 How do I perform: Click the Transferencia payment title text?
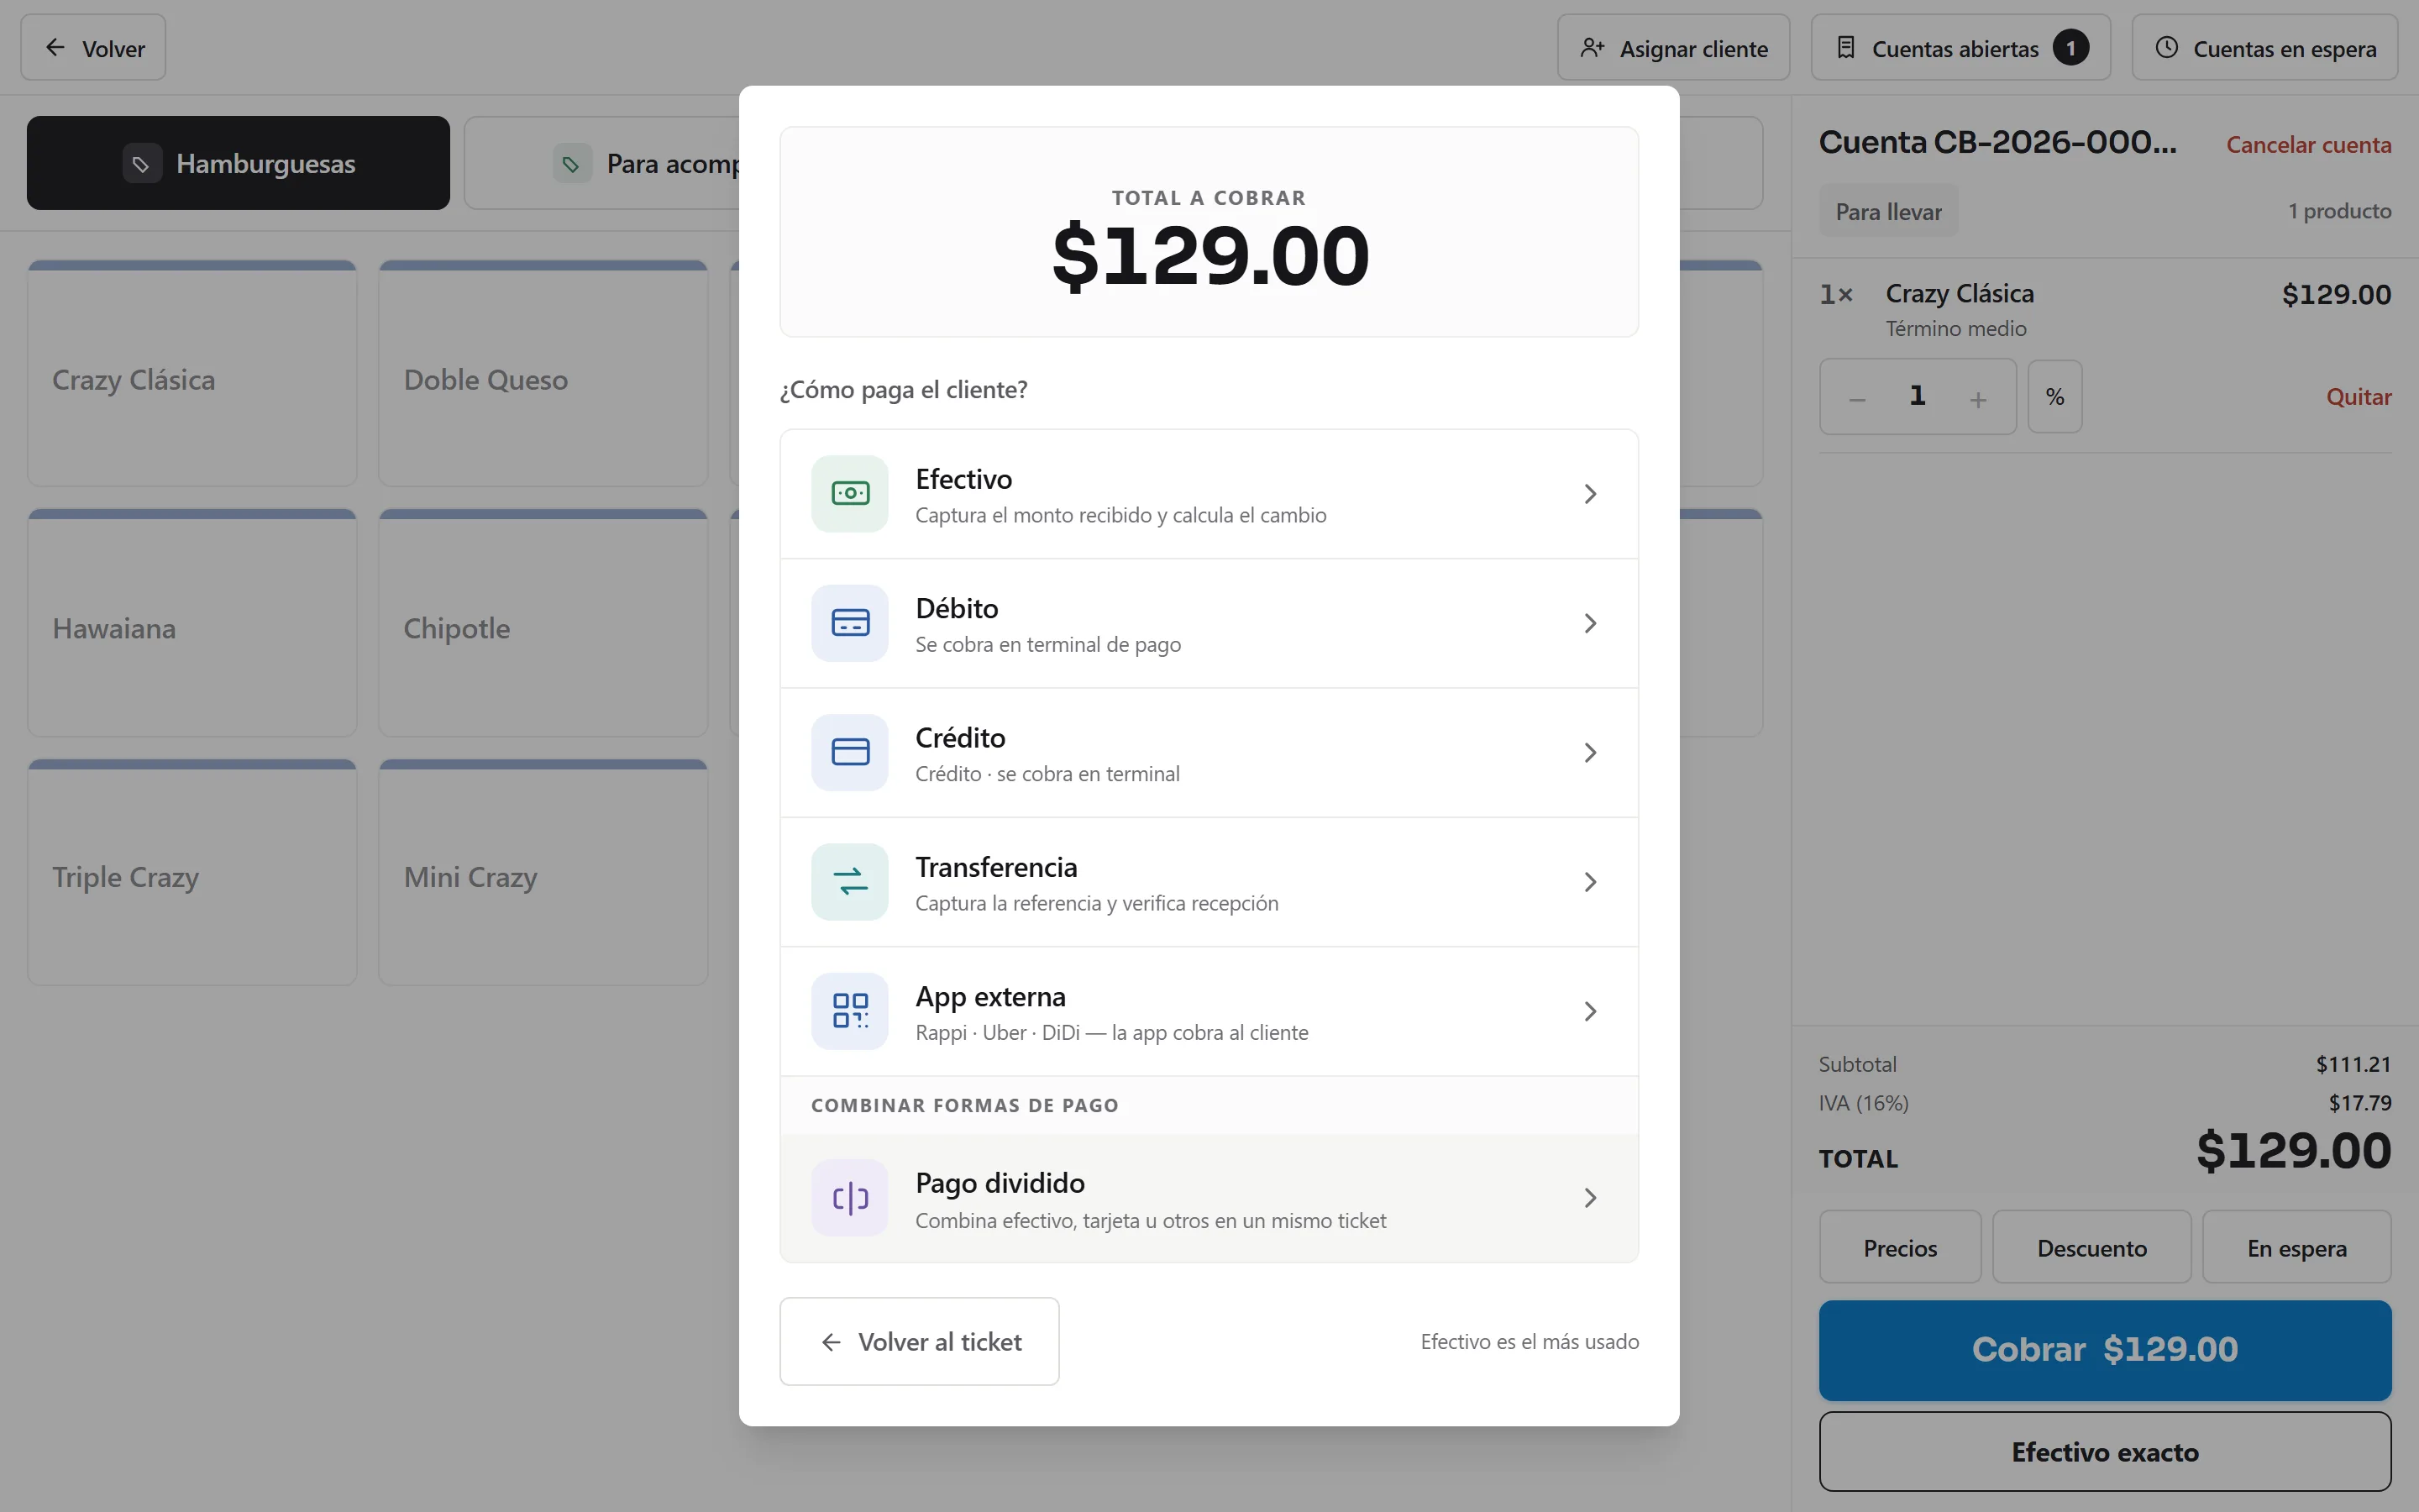click(995, 866)
